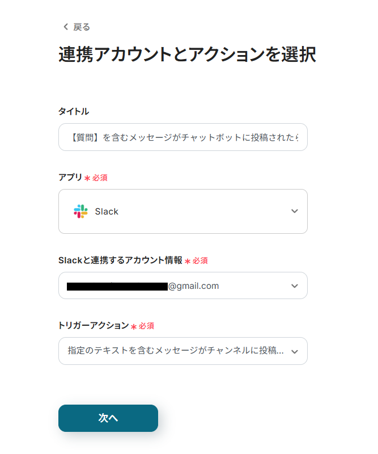Image resolution: width=378 pixels, height=454 pixels.
Task: Click the アプリ field label
Action: (x=70, y=177)
